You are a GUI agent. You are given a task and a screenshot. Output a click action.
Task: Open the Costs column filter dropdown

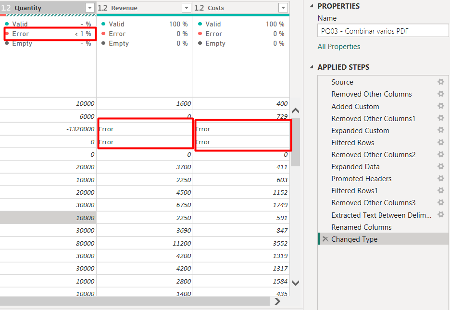[283, 8]
